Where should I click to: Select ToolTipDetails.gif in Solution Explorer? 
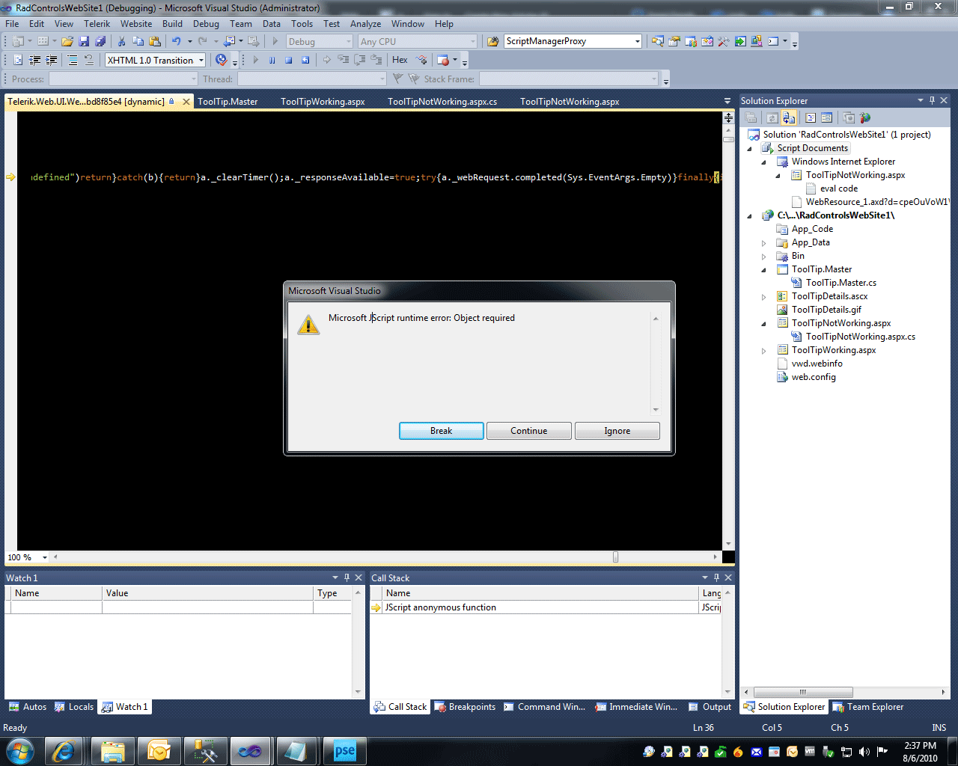826,310
